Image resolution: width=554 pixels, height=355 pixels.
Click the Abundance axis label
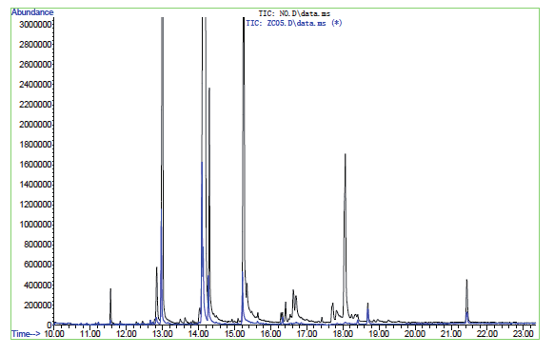tap(32, 12)
